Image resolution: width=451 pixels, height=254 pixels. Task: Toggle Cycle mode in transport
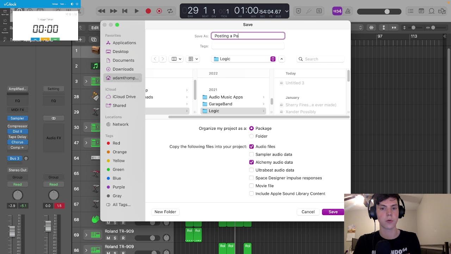point(171,11)
